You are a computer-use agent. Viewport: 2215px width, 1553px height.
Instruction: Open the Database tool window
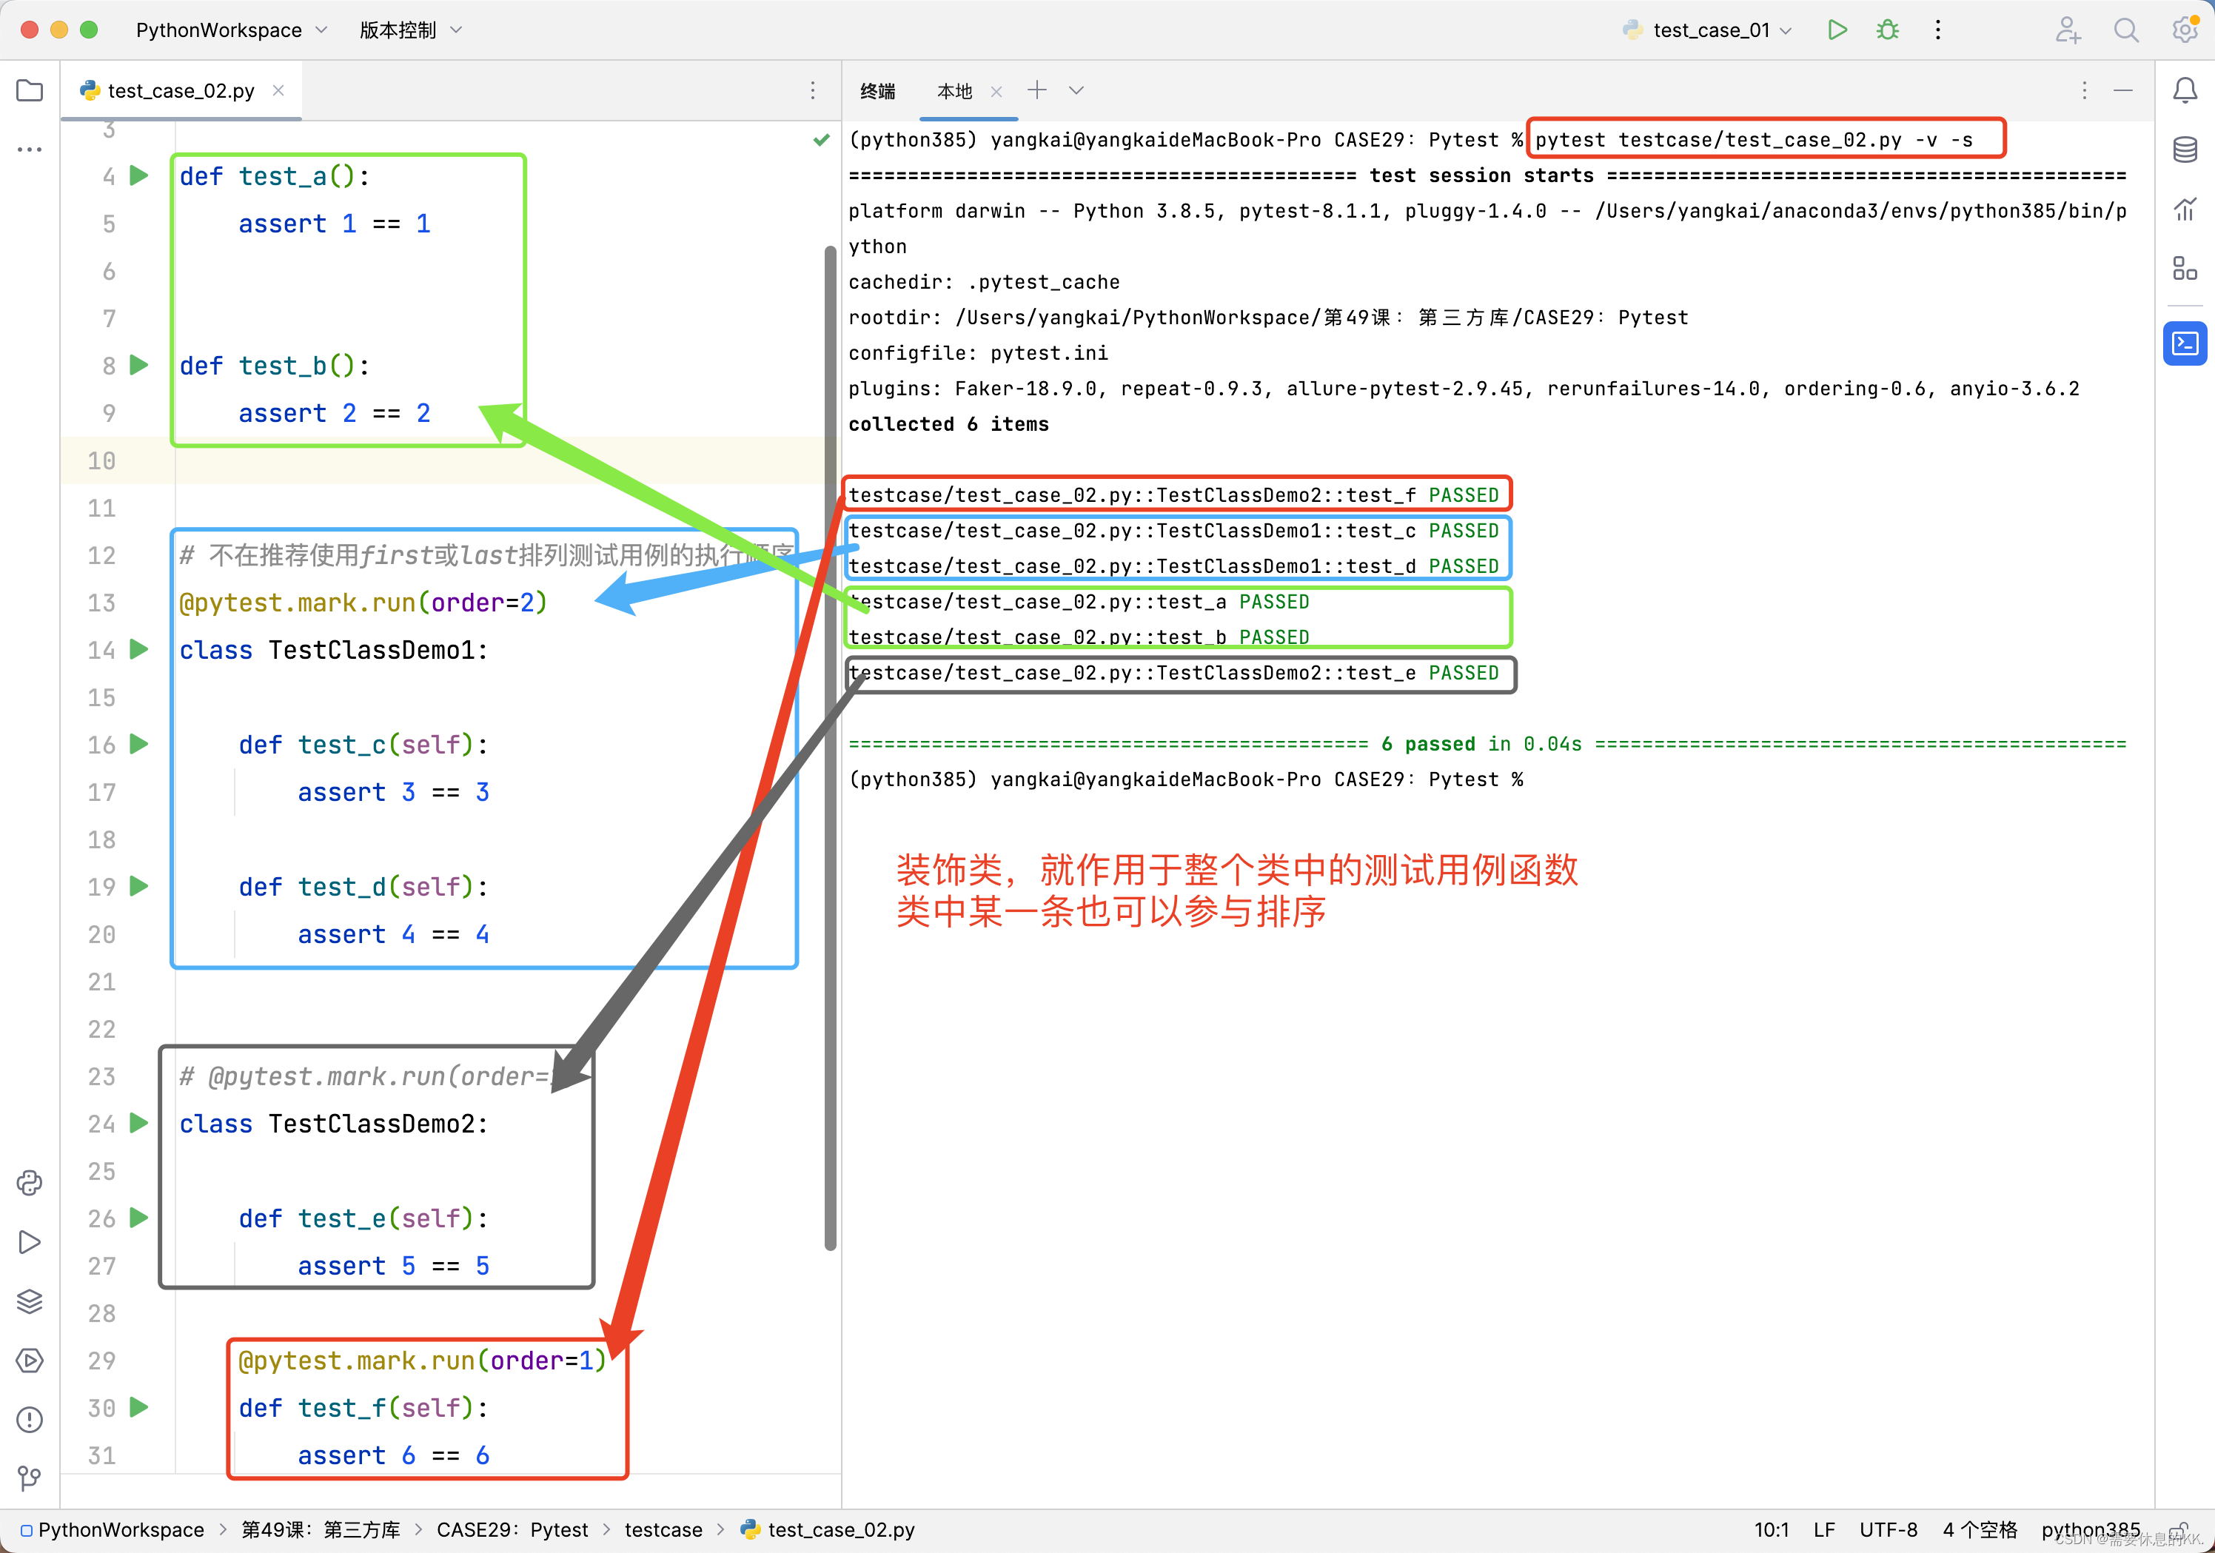2185,150
